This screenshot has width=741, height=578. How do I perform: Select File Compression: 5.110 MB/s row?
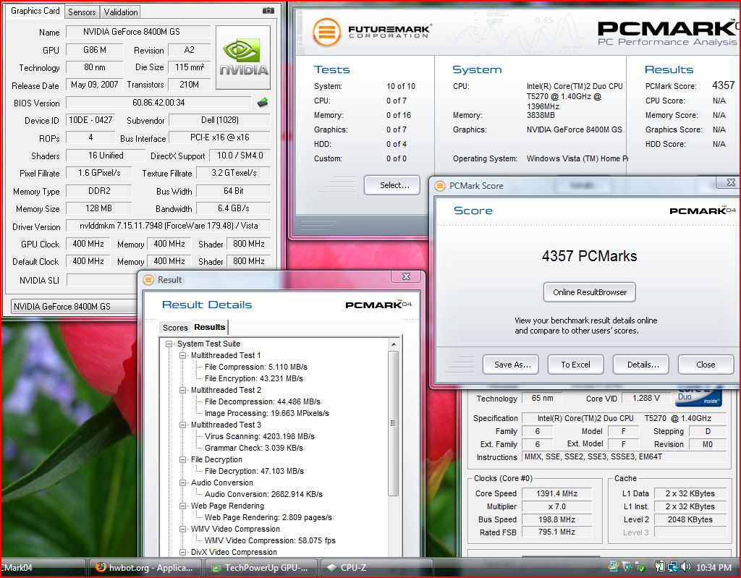point(255,367)
